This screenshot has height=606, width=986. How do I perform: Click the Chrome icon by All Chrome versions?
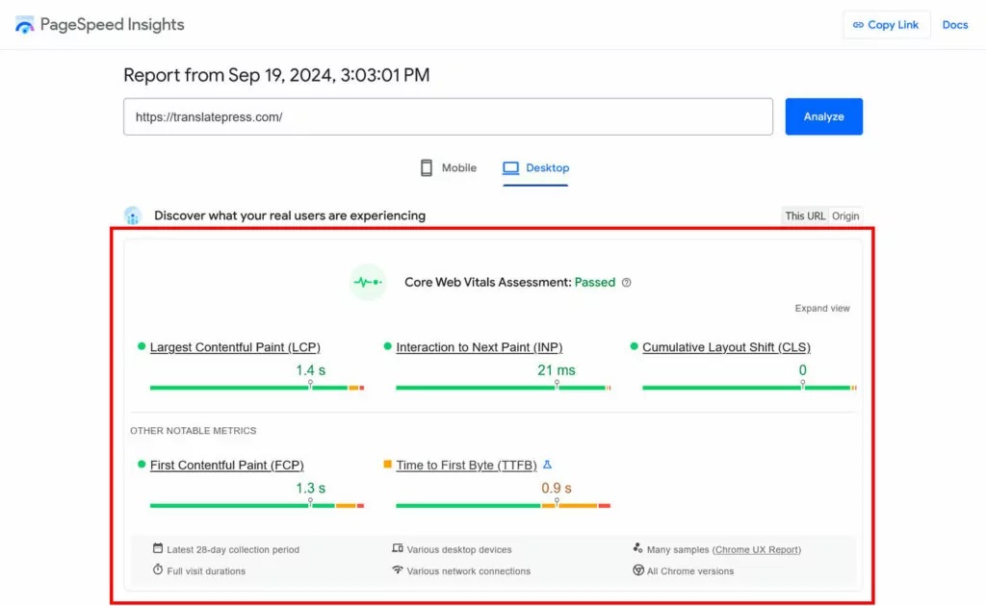[x=638, y=570]
